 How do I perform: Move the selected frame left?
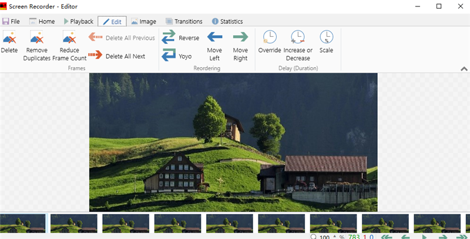(214, 46)
